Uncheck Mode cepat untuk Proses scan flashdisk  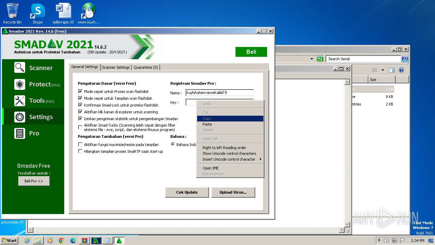(80, 92)
